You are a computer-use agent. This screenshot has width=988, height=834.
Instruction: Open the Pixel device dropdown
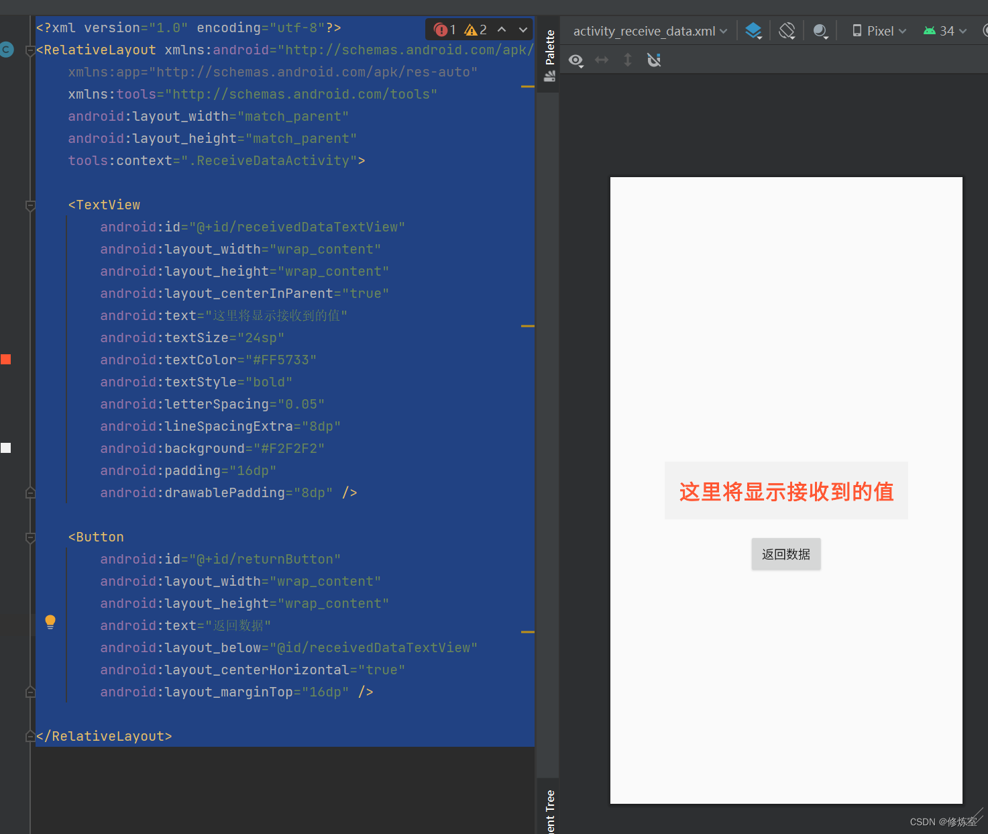(x=879, y=31)
